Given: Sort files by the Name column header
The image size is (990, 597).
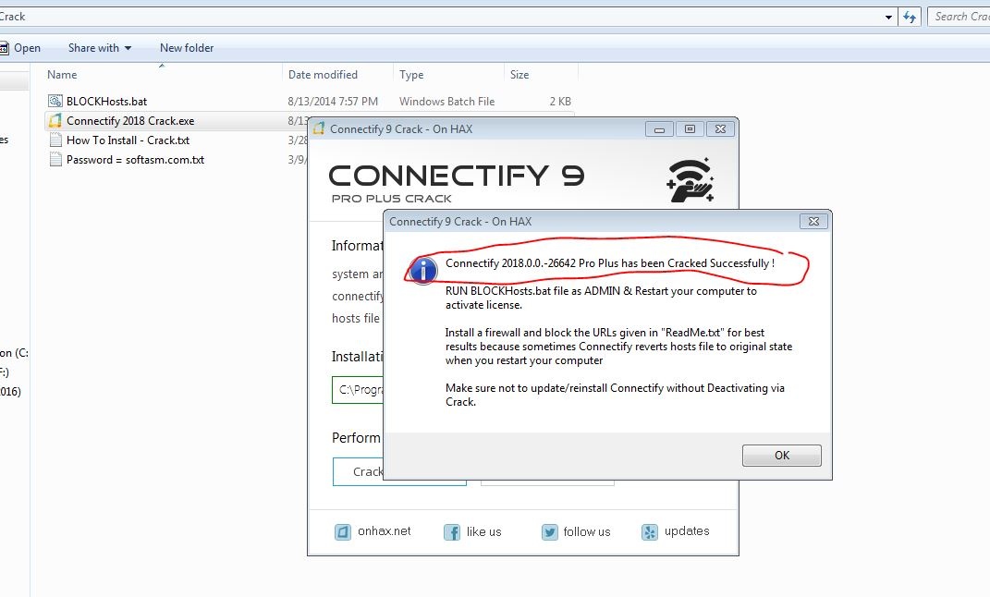Looking at the screenshot, I should [62, 75].
